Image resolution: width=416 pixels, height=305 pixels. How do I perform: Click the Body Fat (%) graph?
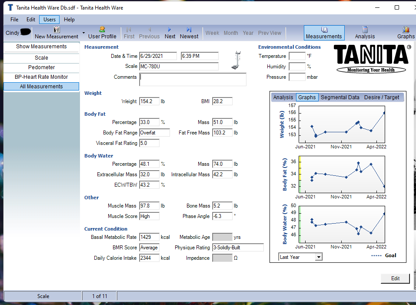342,174
